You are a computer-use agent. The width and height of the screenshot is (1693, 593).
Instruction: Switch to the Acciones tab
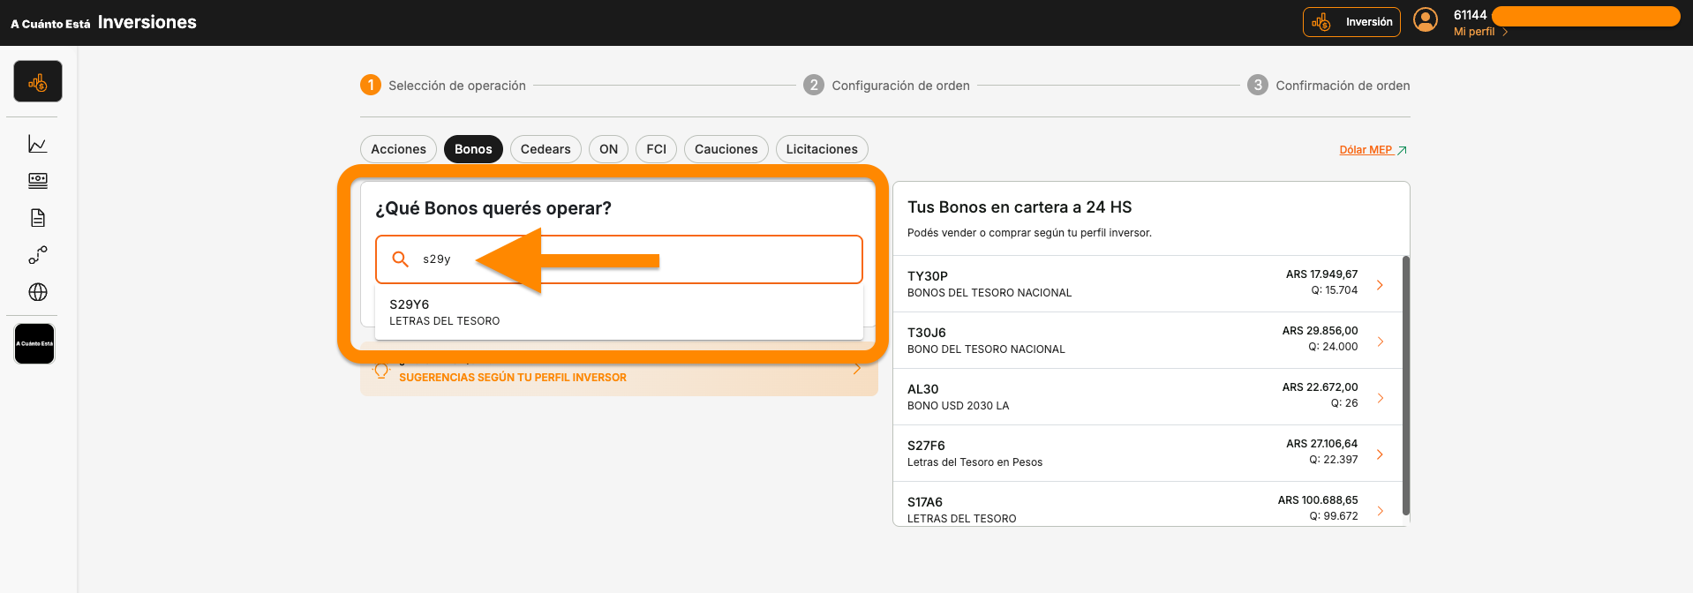[x=398, y=149]
